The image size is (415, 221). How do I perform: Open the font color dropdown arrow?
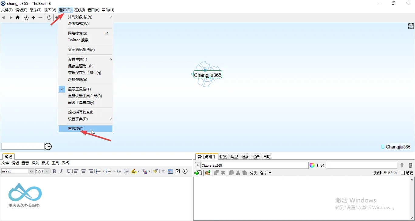point(149,171)
